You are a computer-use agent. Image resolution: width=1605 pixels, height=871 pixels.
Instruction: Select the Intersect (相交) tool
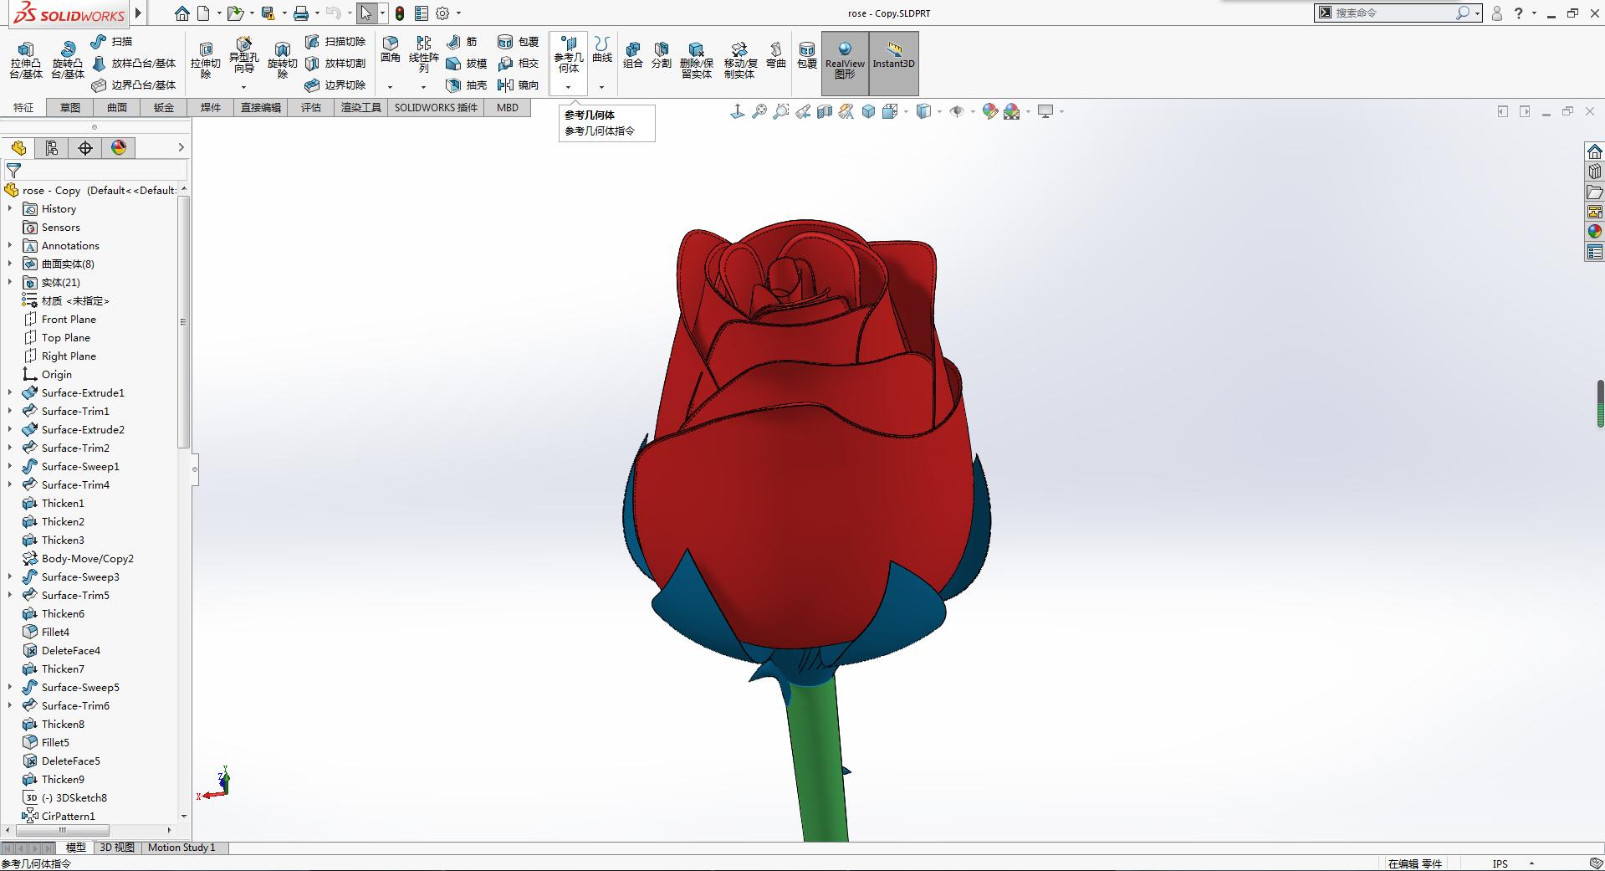click(x=518, y=64)
